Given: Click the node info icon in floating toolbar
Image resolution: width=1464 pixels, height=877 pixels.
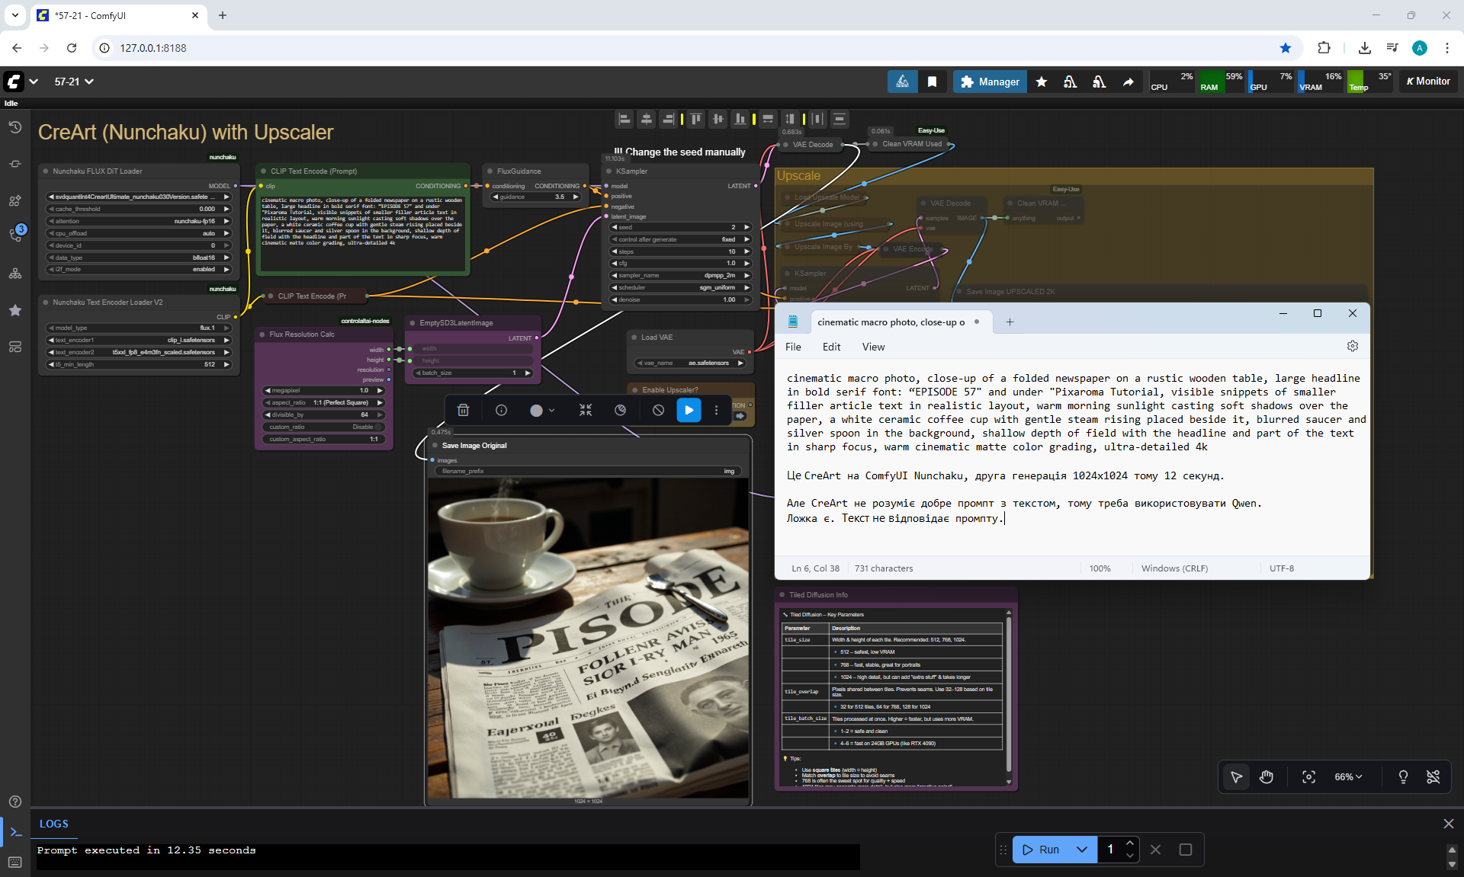Looking at the screenshot, I should pos(501,410).
